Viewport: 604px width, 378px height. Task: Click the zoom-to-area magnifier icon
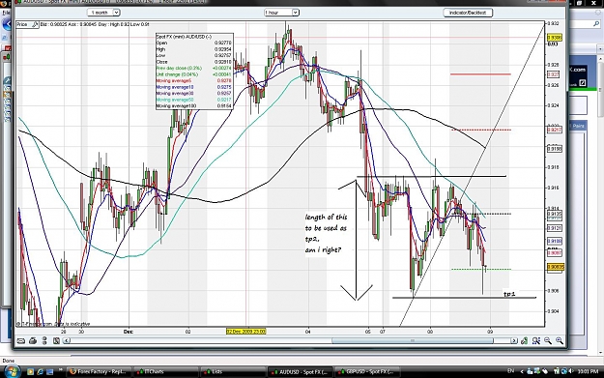[535, 340]
